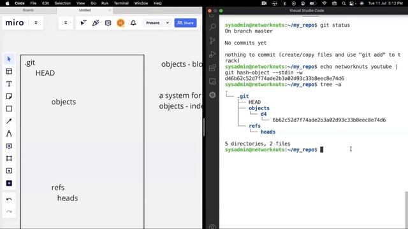Screen dimensions: 408x229
Task: Click the terminal prompt cursor line
Action: tap(274, 149)
